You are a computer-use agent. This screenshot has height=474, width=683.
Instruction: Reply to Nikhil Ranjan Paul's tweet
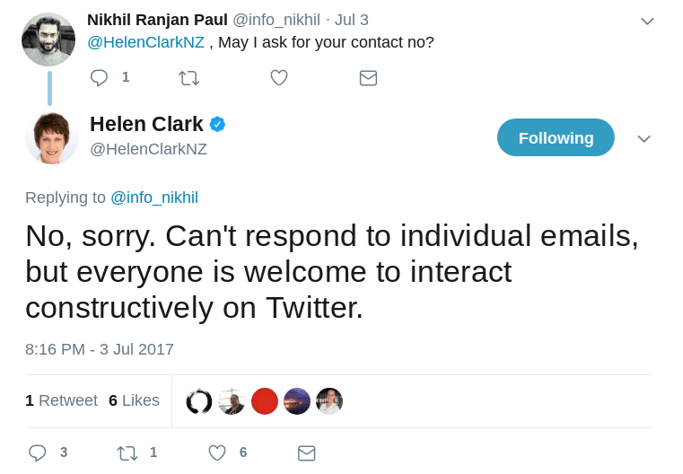pos(100,78)
